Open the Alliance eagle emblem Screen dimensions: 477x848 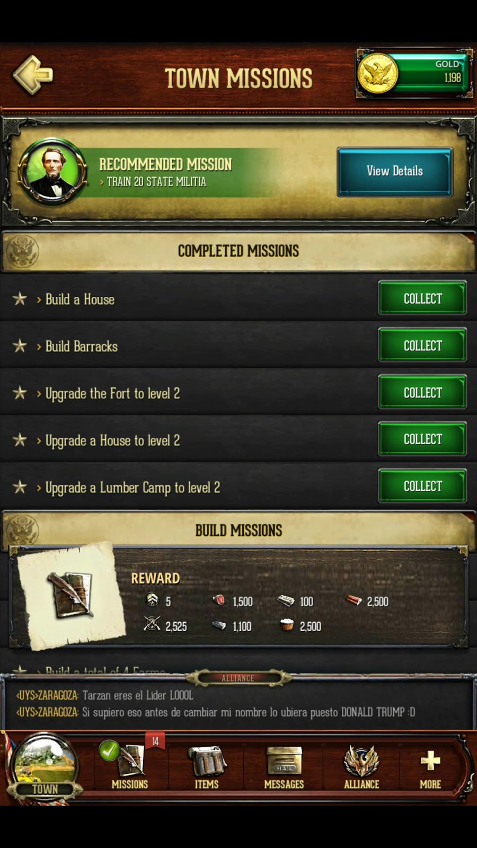[361, 767]
